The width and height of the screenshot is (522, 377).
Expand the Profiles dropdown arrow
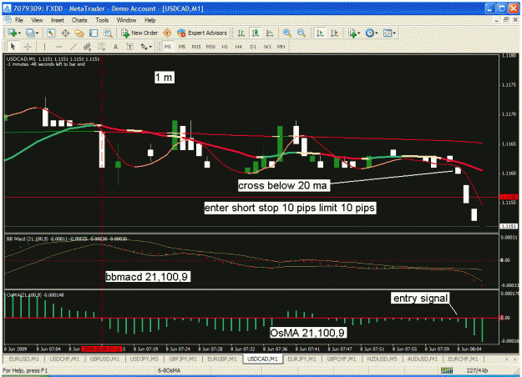pos(37,33)
